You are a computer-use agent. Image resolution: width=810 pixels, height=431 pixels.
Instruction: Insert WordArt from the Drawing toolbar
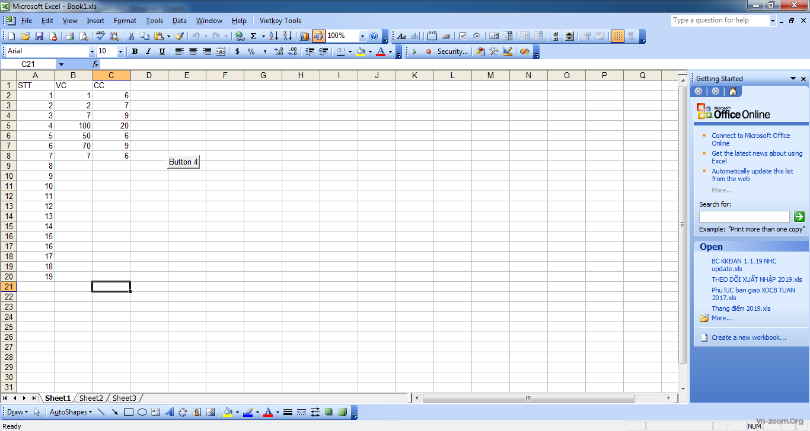(170, 412)
